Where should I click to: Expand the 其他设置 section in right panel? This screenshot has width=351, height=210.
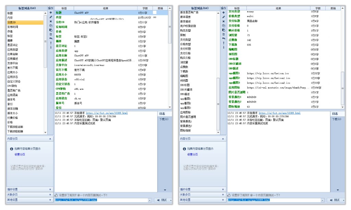223,200
